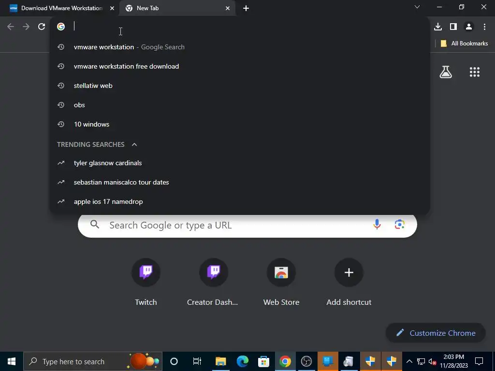
Task: Choose the 'obs' history suggestion
Action: click(x=240, y=105)
